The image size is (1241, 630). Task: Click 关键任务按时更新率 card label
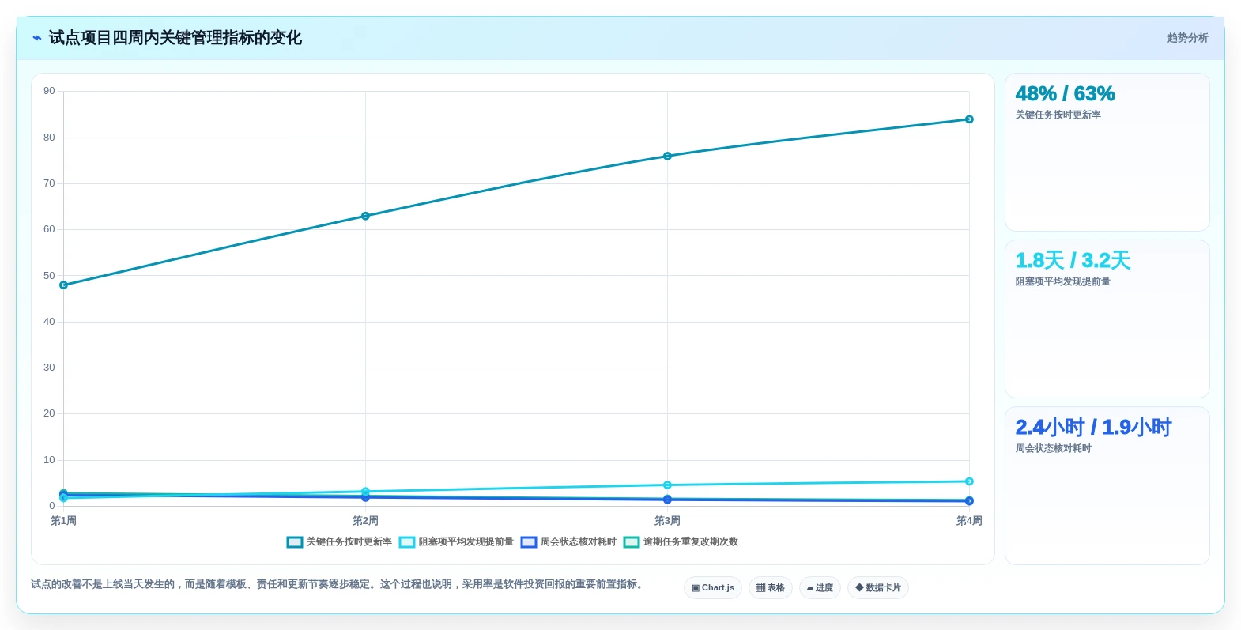point(1058,115)
